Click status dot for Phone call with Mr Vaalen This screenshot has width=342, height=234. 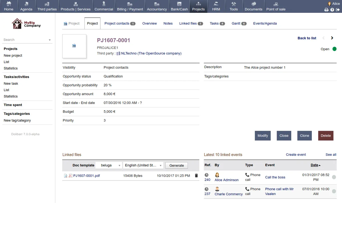(x=334, y=191)
